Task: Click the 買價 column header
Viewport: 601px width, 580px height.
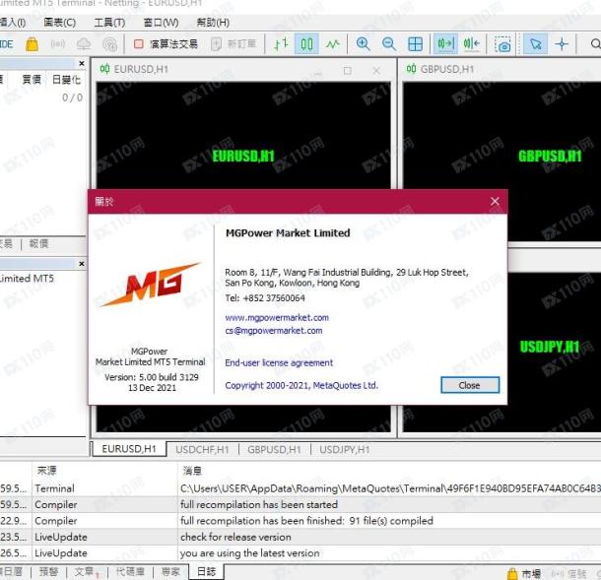Action: coord(32,80)
